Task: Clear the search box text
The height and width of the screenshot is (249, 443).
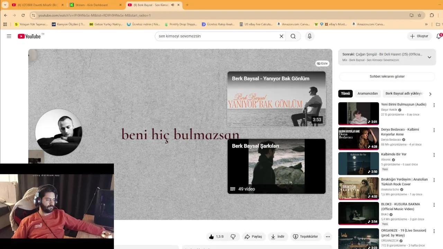Action: pyautogui.click(x=281, y=36)
